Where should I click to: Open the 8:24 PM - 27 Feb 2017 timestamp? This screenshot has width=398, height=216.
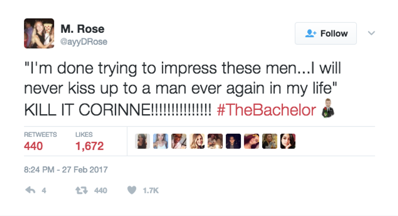tap(66, 169)
